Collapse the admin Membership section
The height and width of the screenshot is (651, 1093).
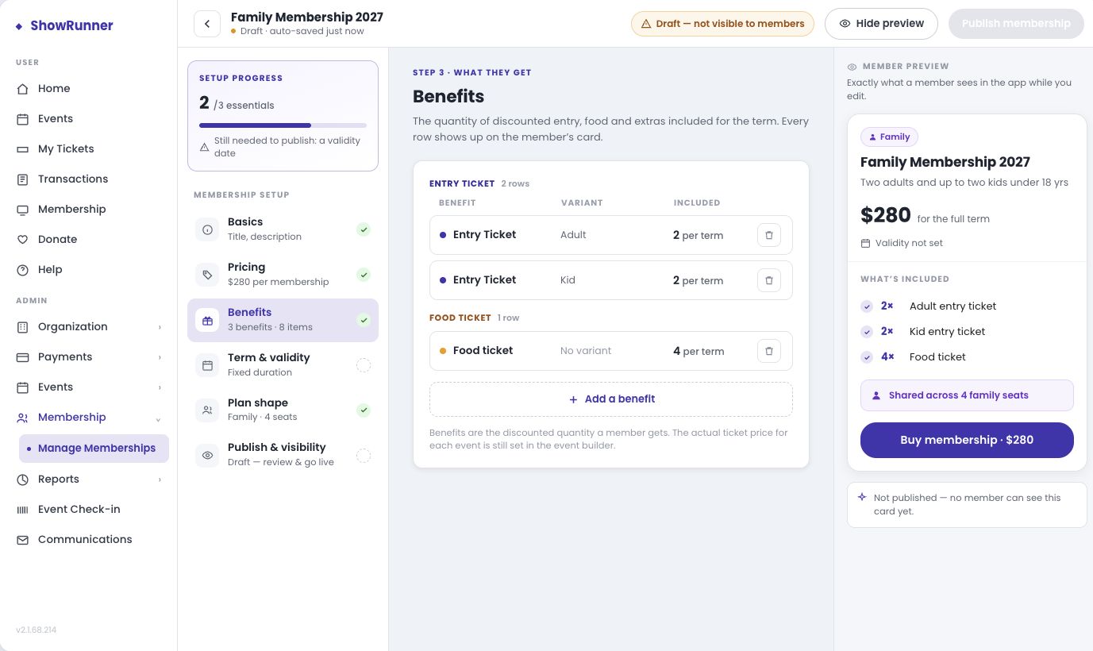click(x=159, y=418)
